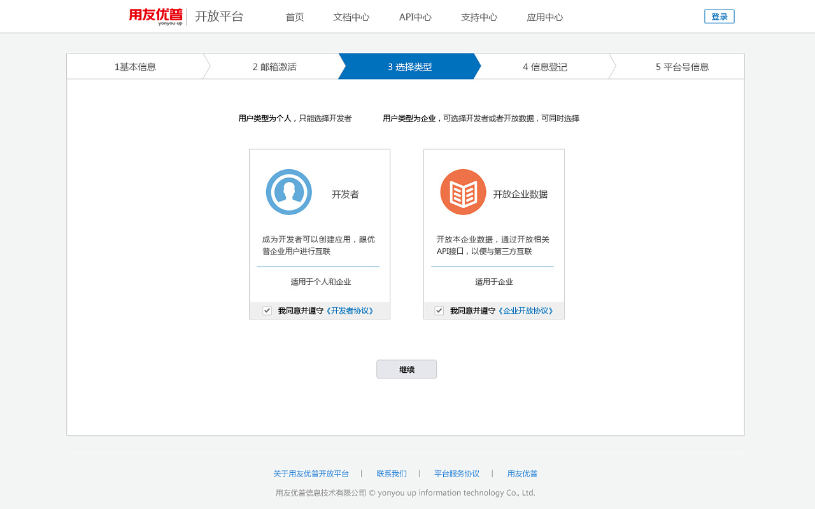
Task: Open the 应用中心 navigation item
Action: (x=544, y=17)
